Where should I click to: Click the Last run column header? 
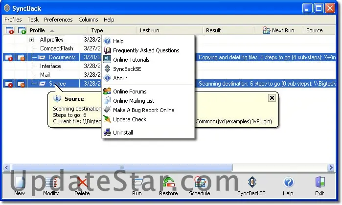point(170,30)
